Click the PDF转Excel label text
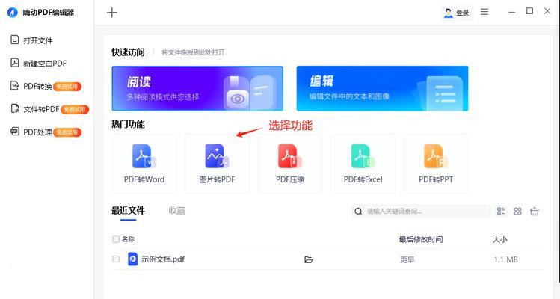The height and width of the screenshot is (299, 560). [363, 179]
